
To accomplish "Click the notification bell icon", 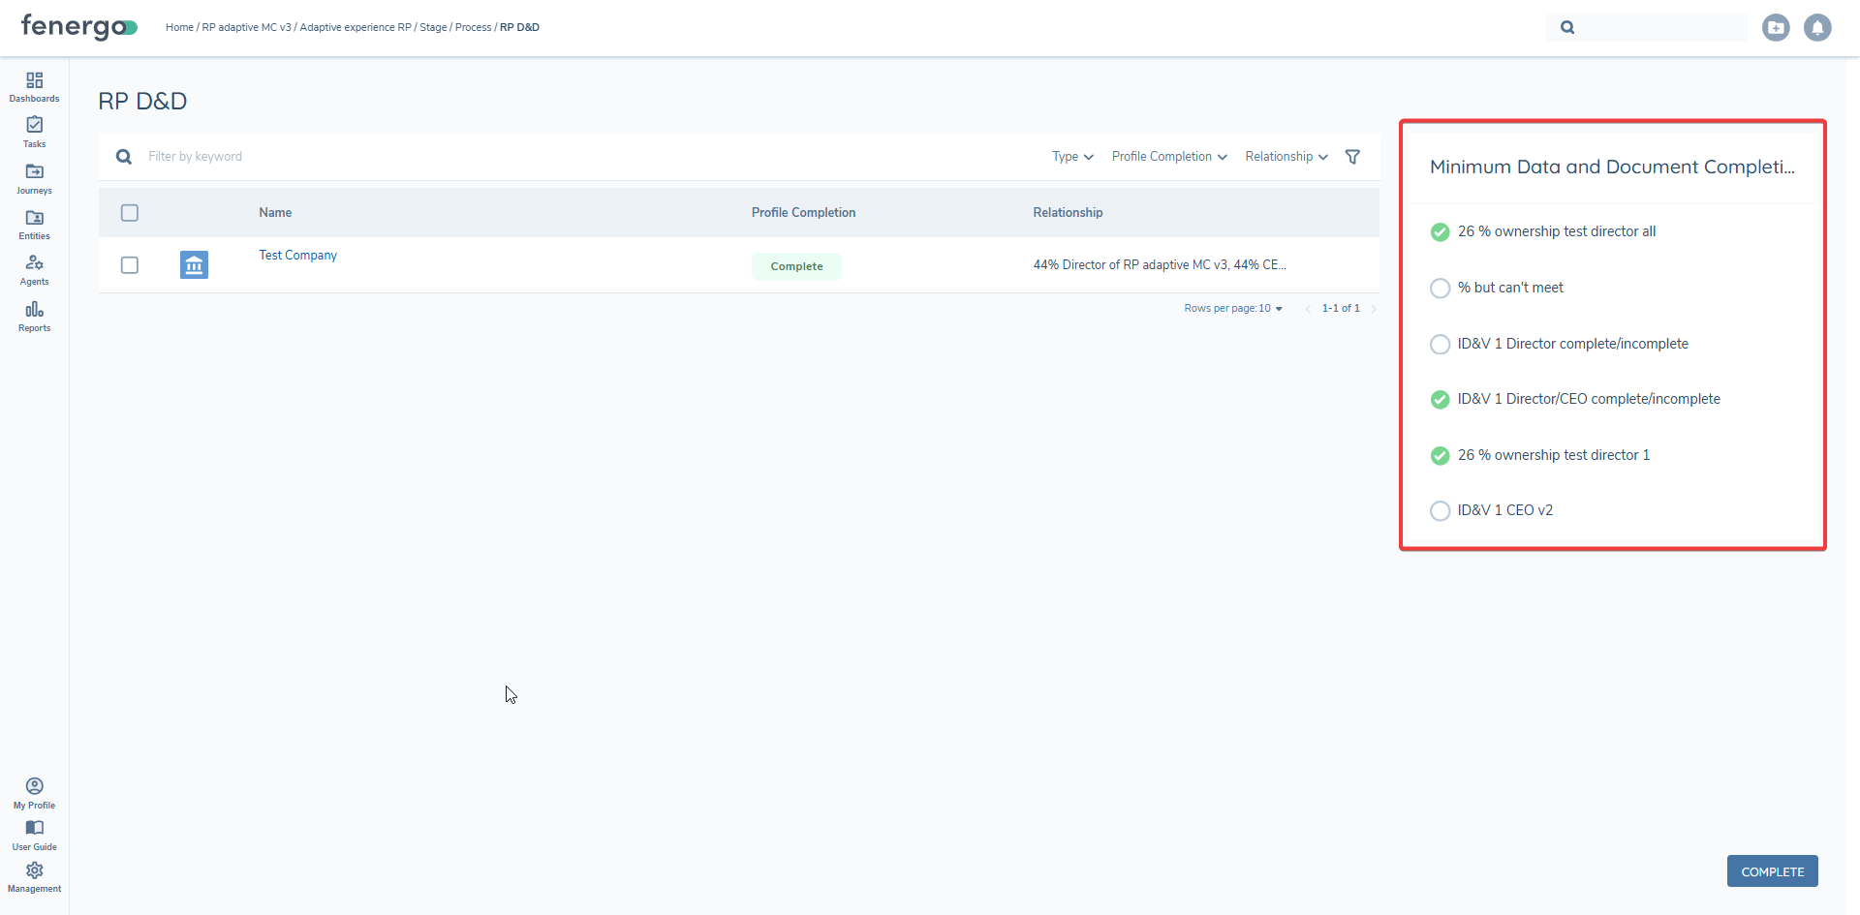I will (x=1817, y=28).
